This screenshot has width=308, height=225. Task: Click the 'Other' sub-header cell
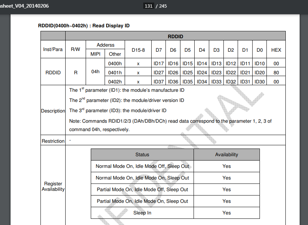[115, 54]
